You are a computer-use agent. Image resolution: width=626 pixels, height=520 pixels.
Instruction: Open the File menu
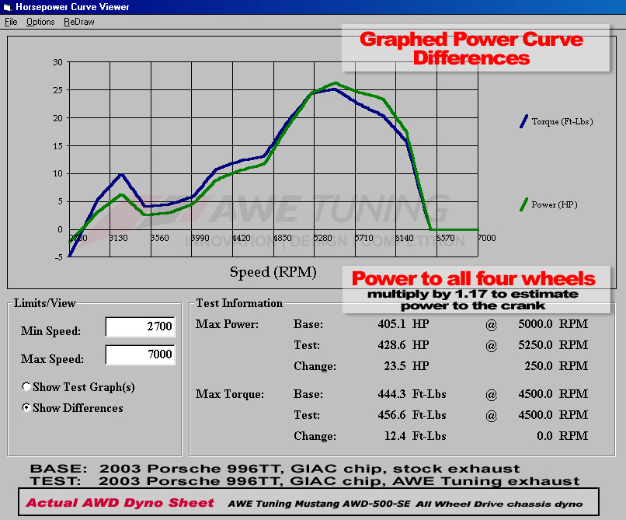(11, 22)
